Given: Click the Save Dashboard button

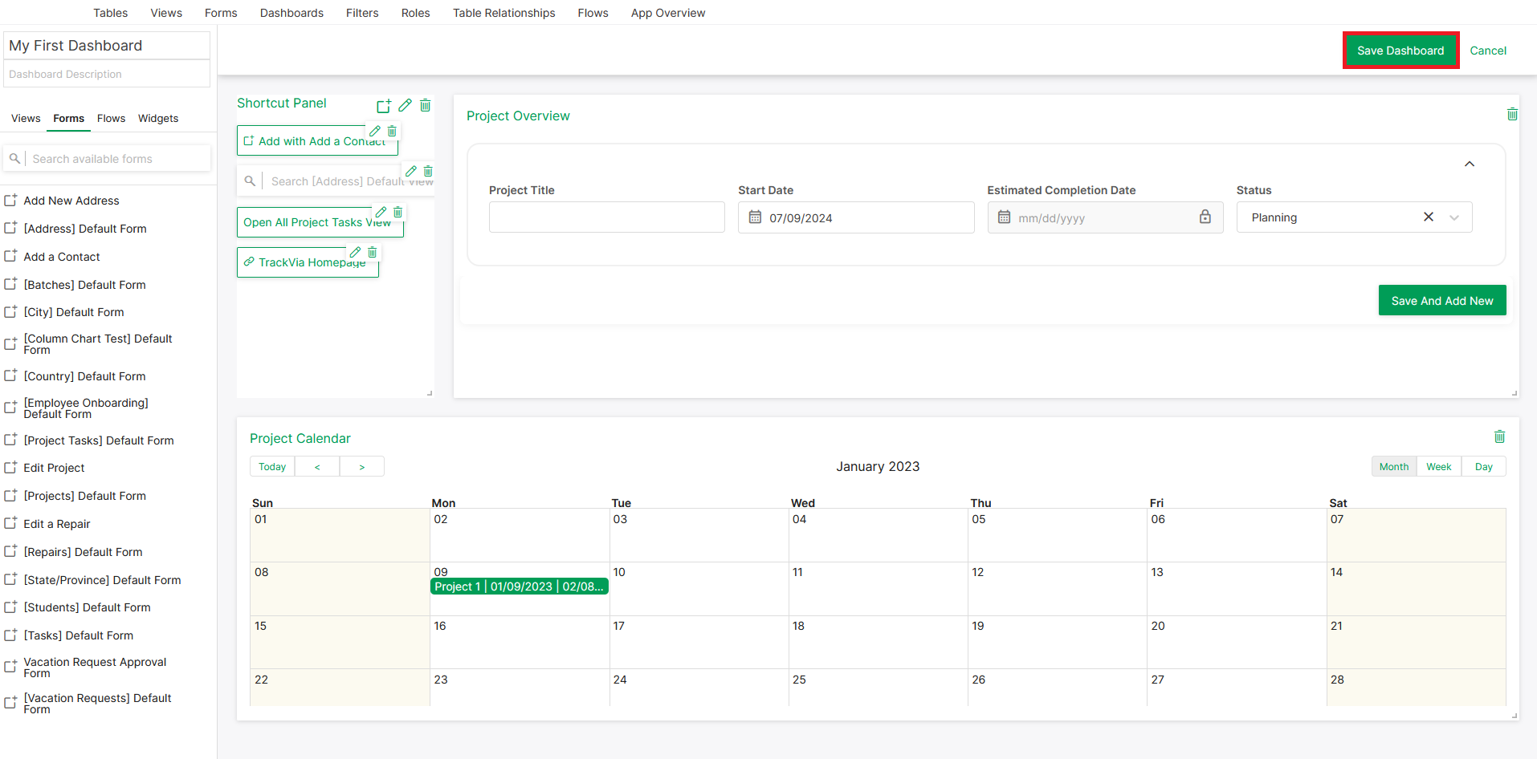Looking at the screenshot, I should click(x=1400, y=50).
